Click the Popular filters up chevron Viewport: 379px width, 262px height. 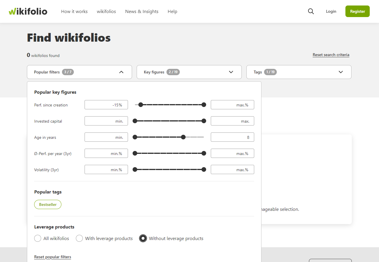[121, 72]
